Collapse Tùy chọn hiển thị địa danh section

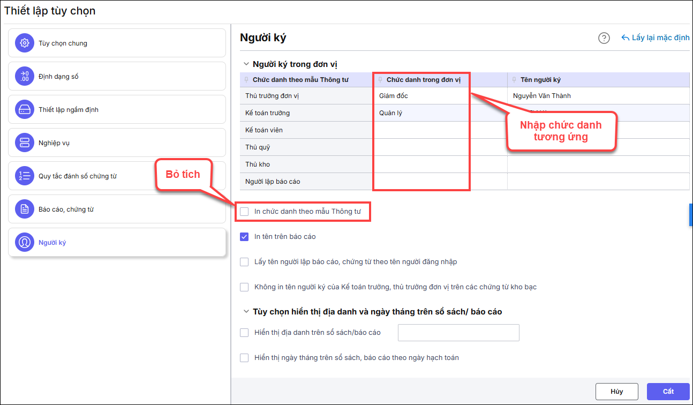246,312
